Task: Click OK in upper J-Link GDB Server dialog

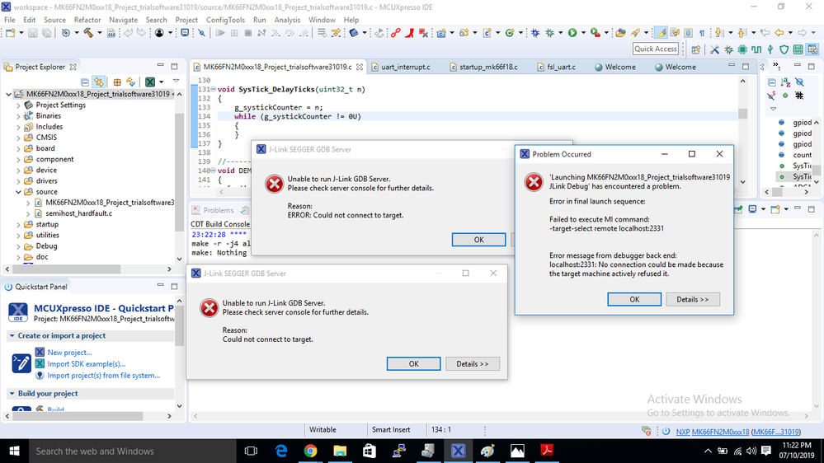Action: [x=478, y=240]
